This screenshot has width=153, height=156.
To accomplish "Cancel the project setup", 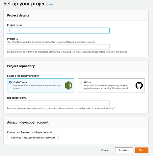I will pos(105,150).
